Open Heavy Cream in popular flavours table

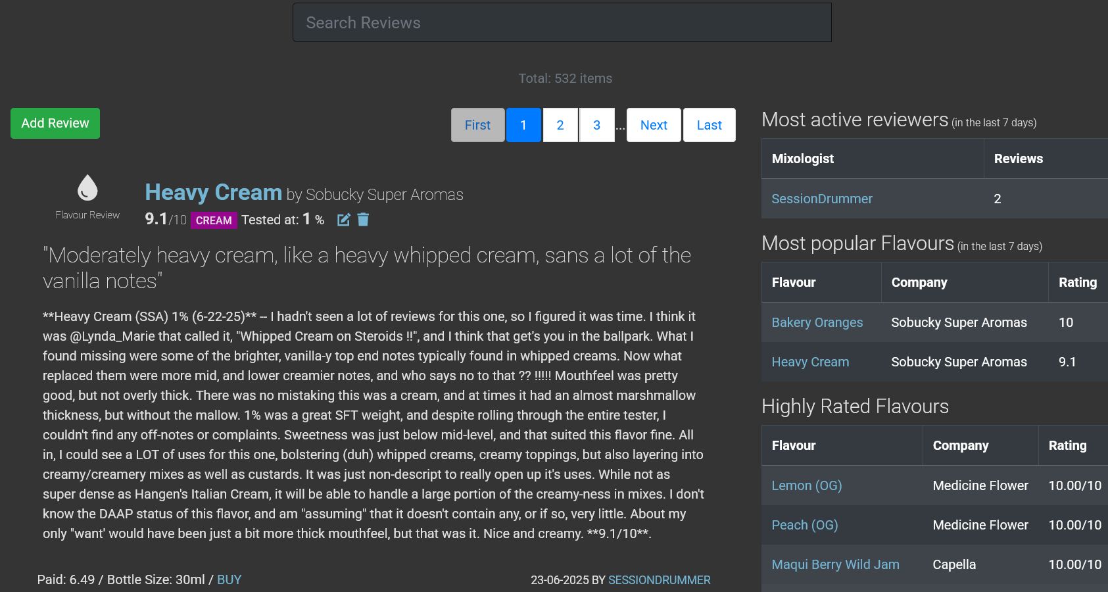810,362
